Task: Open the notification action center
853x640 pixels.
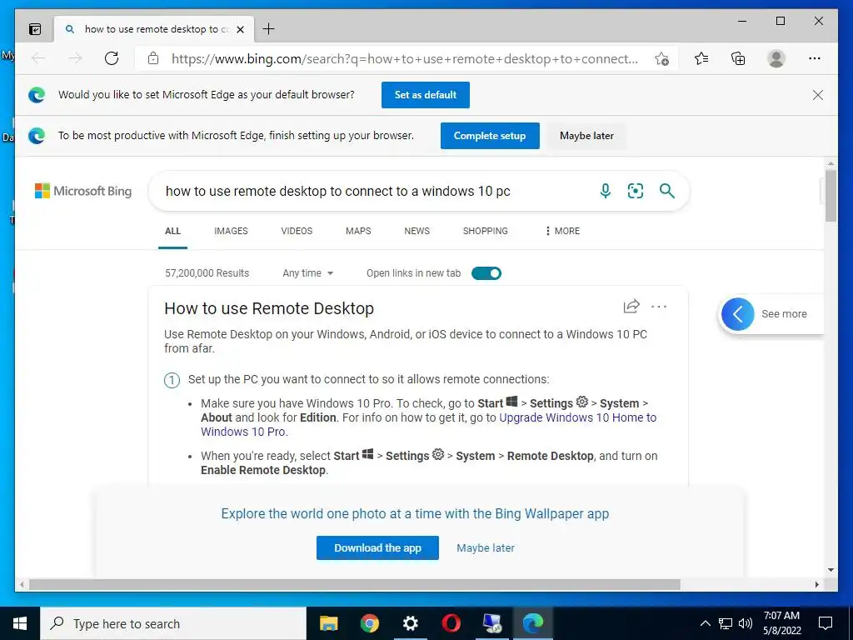Action: point(826,623)
